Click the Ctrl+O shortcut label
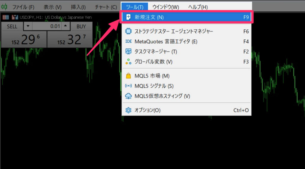Screen dimensions: 305x169 (x=241, y=110)
